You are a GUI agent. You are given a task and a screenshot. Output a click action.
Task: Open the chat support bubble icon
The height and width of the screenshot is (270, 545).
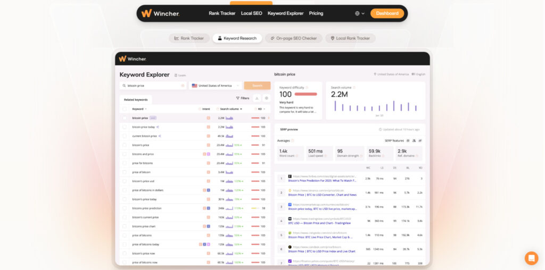(532, 258)
